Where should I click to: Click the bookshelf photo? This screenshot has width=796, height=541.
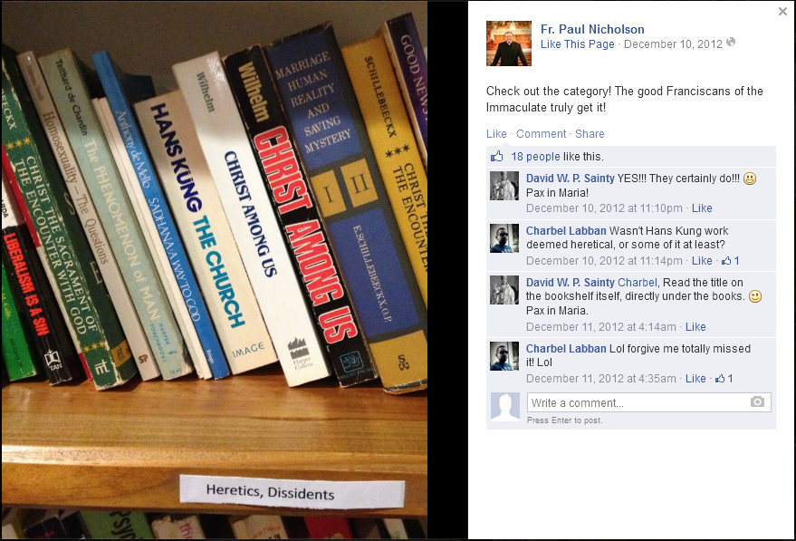coord(214,270)
